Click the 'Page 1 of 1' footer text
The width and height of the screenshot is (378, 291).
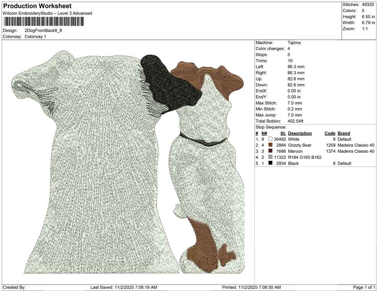[x=364, y=287]
